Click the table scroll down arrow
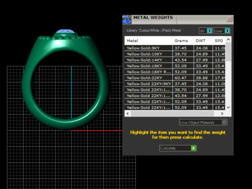Viewport: 252px width, 189px height. click(228, 107)
